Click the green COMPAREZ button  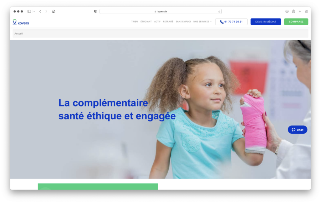[296, 22]
